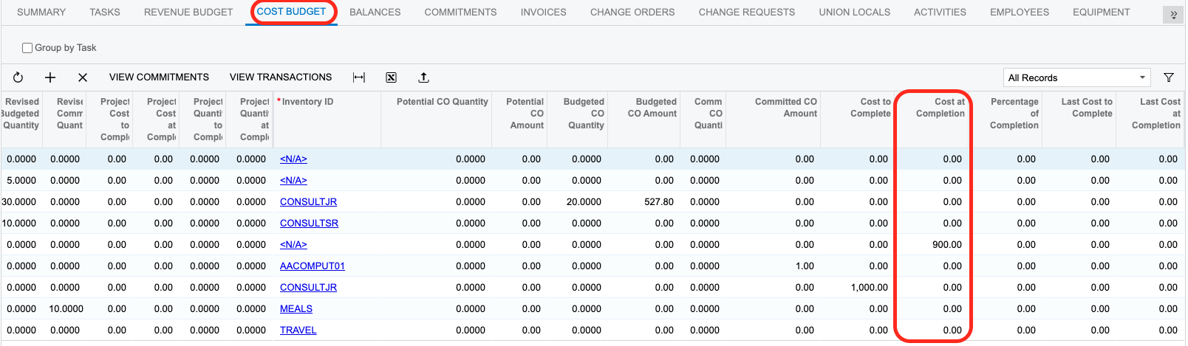Screen dimensions: 1188x346
Task: Open the Change Orders tab
Action: 632,13
